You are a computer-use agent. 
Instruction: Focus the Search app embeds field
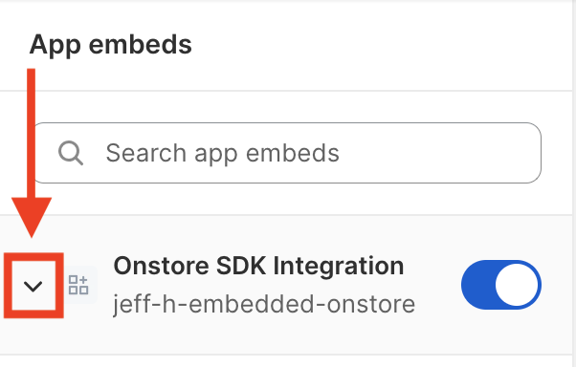coord(286,153)
